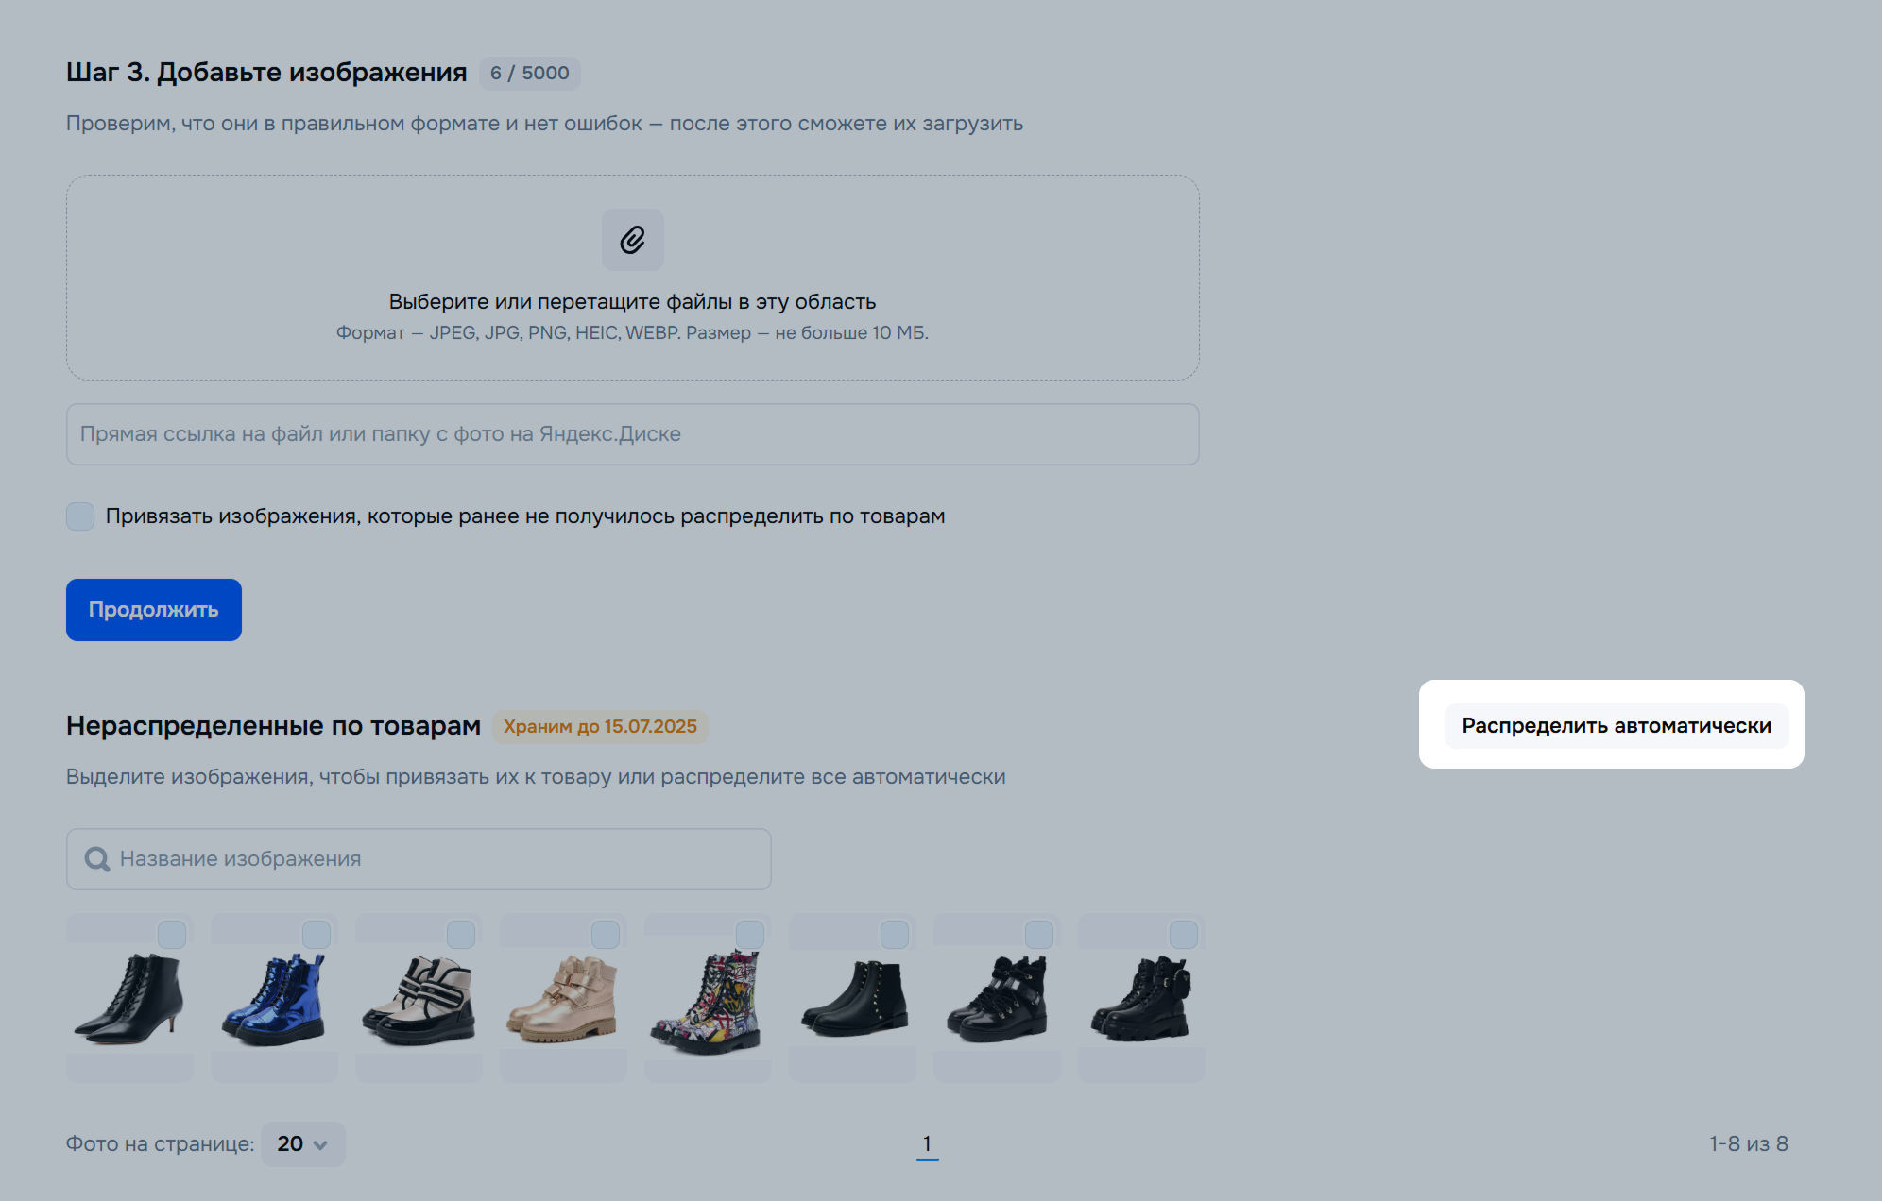
Task: Open the black studded ankle boot thumbnail
Action: tap(852, 999)
